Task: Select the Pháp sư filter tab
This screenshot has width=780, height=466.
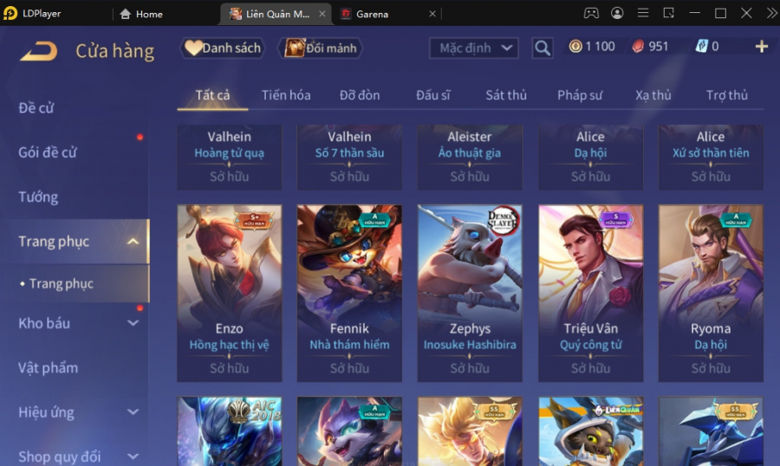Action: [580, 95]
